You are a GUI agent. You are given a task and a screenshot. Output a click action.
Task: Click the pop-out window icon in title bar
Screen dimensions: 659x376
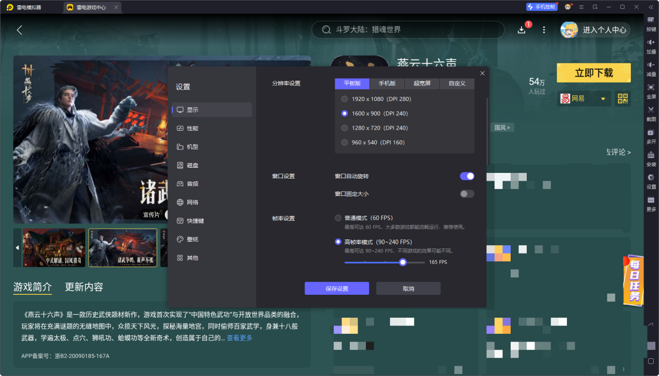coord(595,7)
